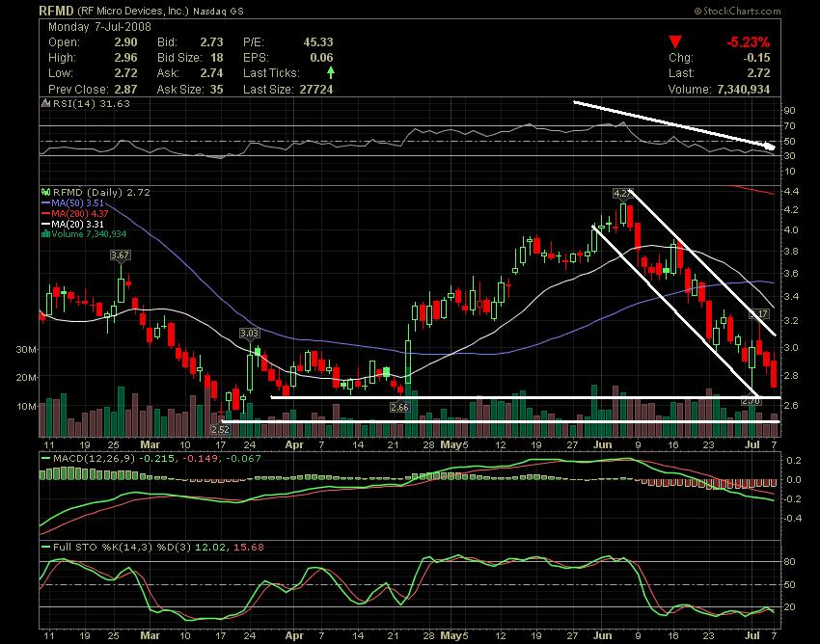
Task: Open the StockCharts.com credit link
Action: (737, 11)
